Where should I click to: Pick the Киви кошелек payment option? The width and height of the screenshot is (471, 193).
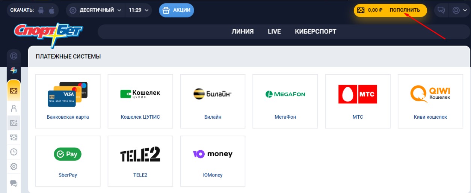(x=430, y=101)
